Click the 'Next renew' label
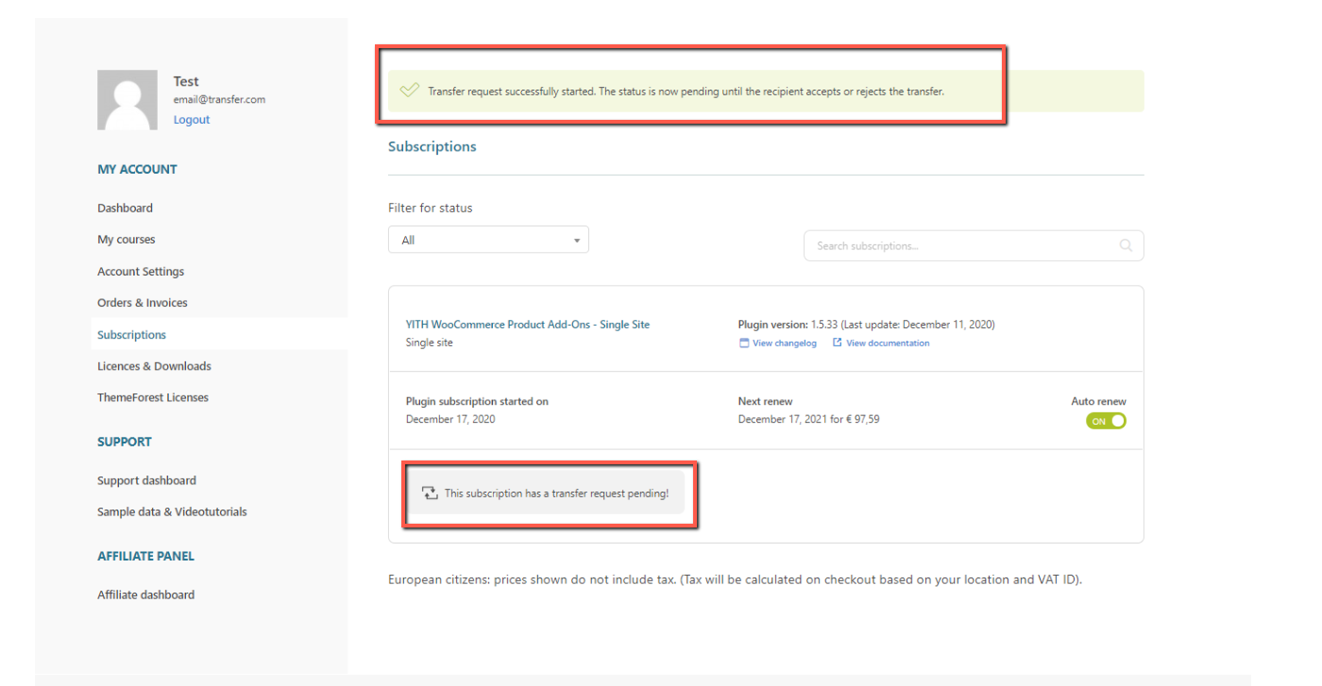 [766, 401]
